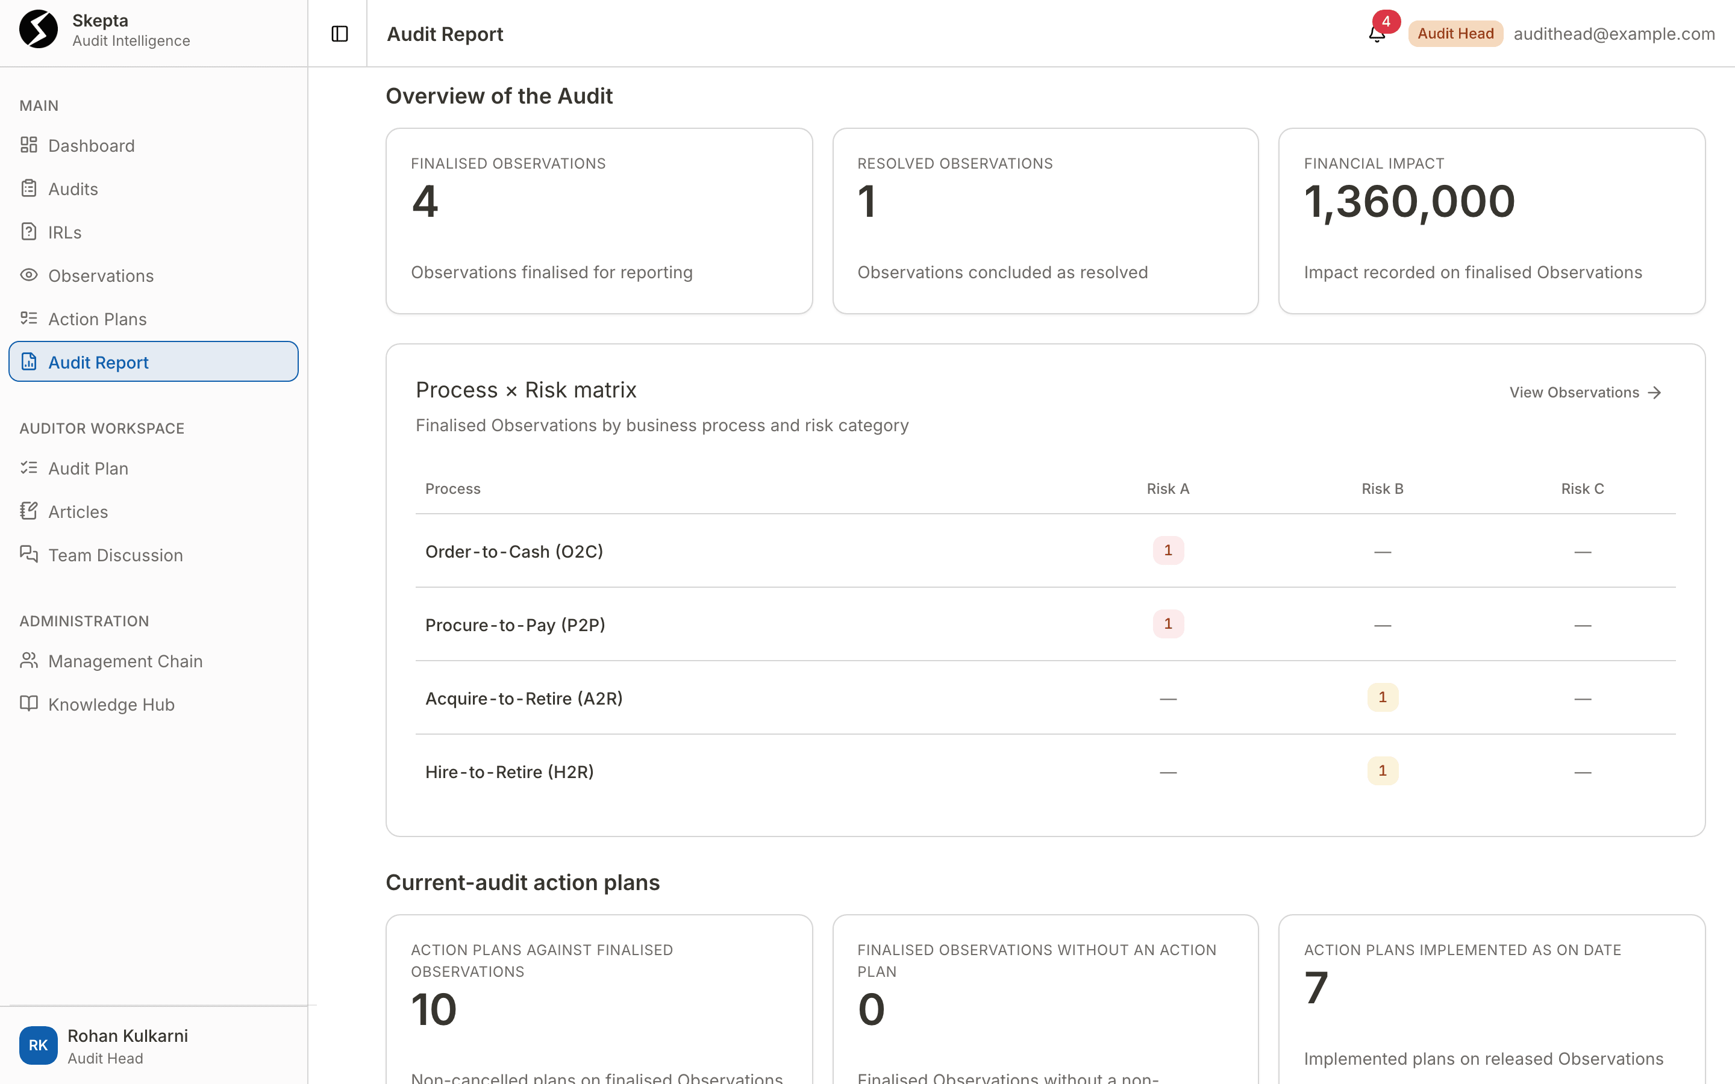Toggle the sidebar collapse icon

340,34
